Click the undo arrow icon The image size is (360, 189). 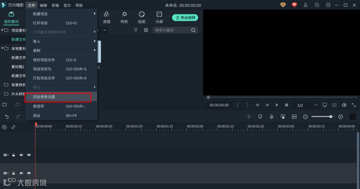click(7, 117)
